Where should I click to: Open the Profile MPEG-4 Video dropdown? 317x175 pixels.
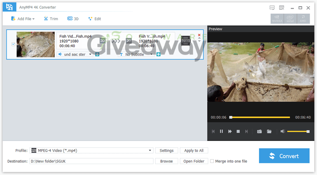pyautogui.click(x=91, y=150)
